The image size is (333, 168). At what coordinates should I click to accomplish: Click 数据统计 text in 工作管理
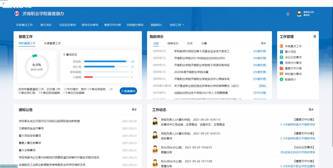tap(290, 80)
